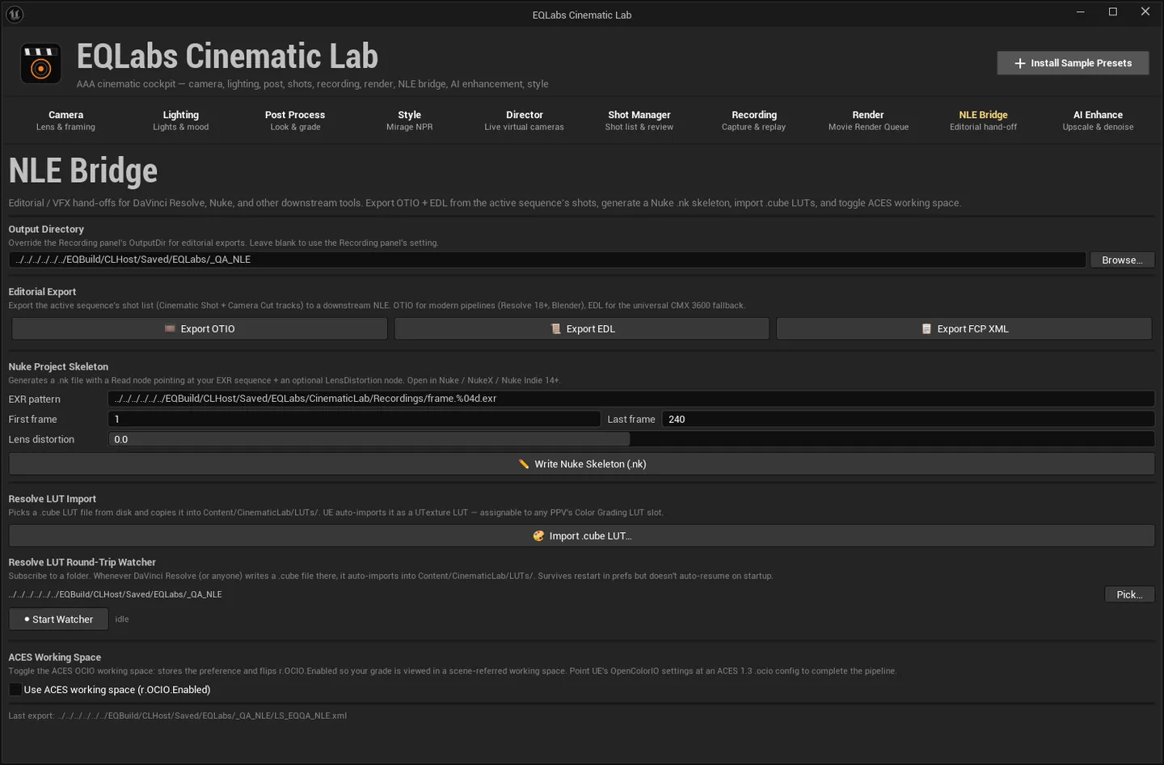Go to the Director tab

coord(525,120)
